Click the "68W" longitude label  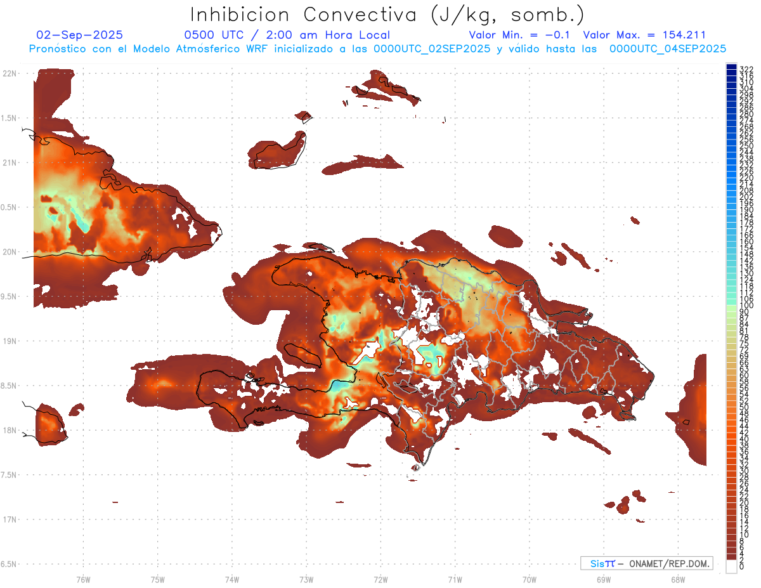pos(677,579)
